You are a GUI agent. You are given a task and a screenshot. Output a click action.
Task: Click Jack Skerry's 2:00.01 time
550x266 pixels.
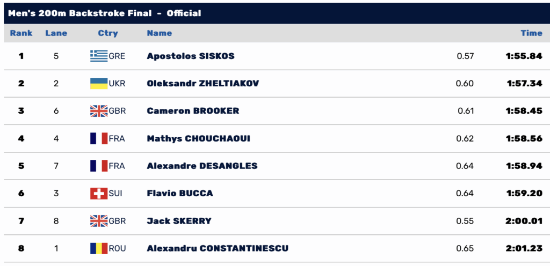(x=524, y=221)
